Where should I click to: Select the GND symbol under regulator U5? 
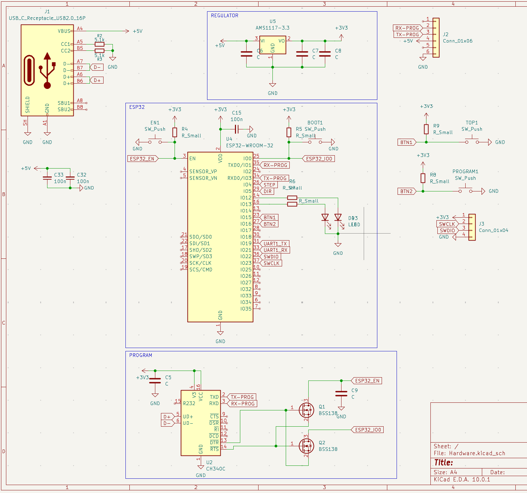point(273,89)
